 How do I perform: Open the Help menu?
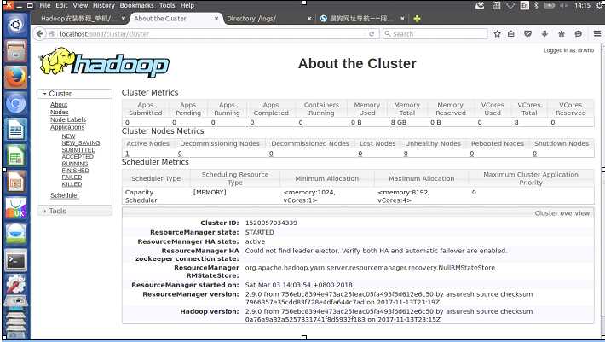click(187, 5)
